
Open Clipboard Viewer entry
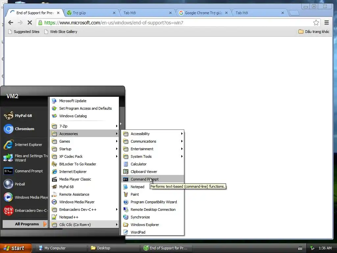pos(153,171)
